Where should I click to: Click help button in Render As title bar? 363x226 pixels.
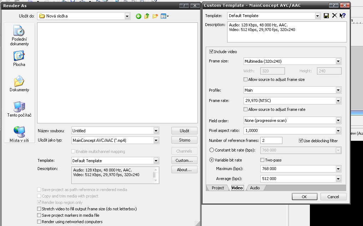(184, 6)
